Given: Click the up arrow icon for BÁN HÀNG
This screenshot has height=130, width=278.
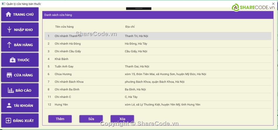Looking at the screenshot, I should tap(9, 45).
